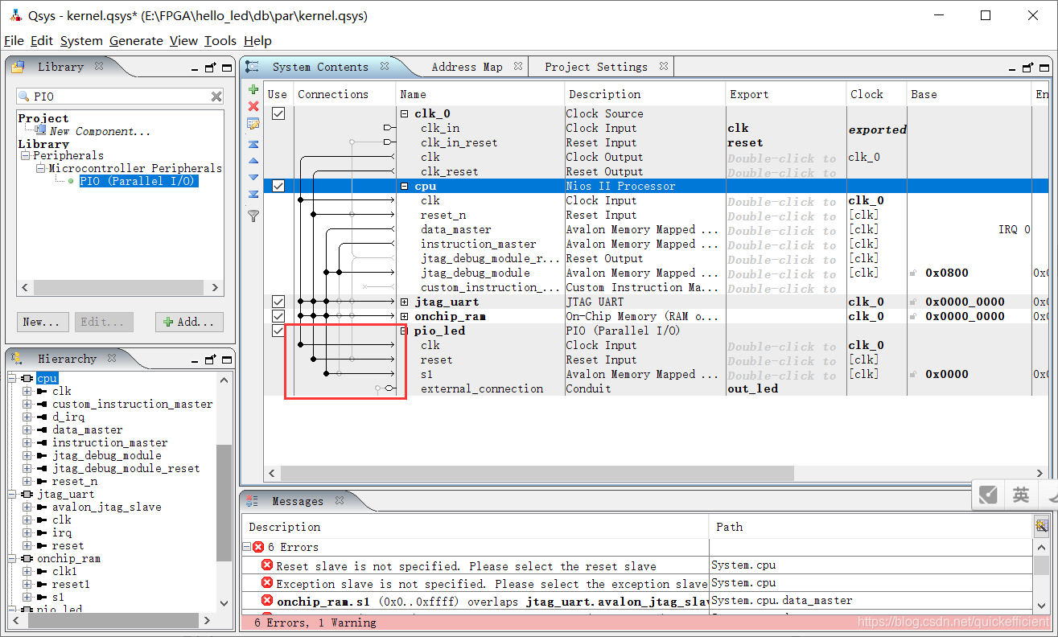Uncheck the Use checkbox for cpu
The height and width of the screenshot is (637, 1058).
[x=278, y=186]
